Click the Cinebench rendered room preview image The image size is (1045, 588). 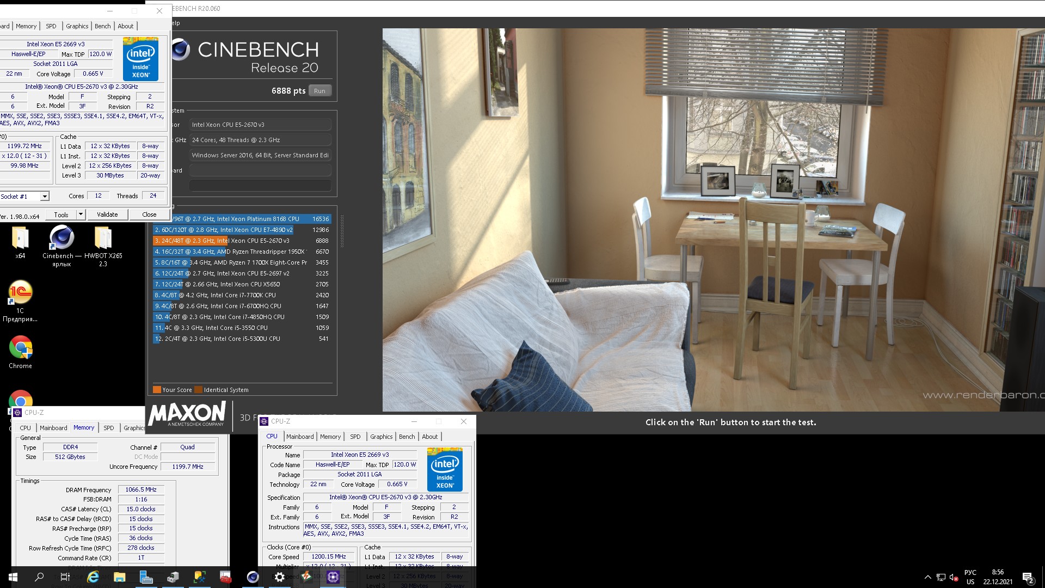(714, 220)
